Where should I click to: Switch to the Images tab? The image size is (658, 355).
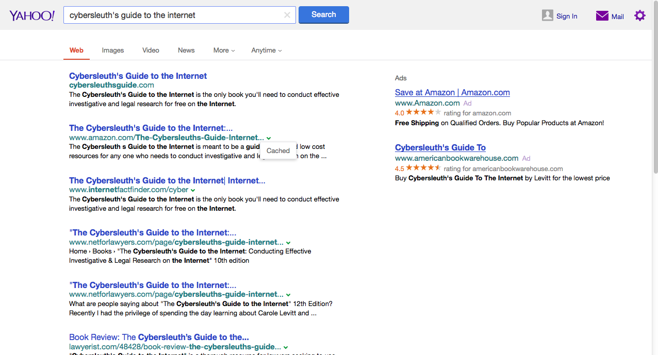coord(113,50)
